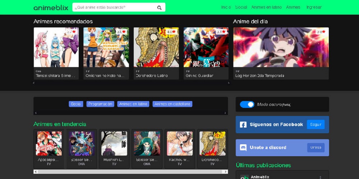Click the search magnifier icon
The image size is (359, 179).
coord(159,8)
